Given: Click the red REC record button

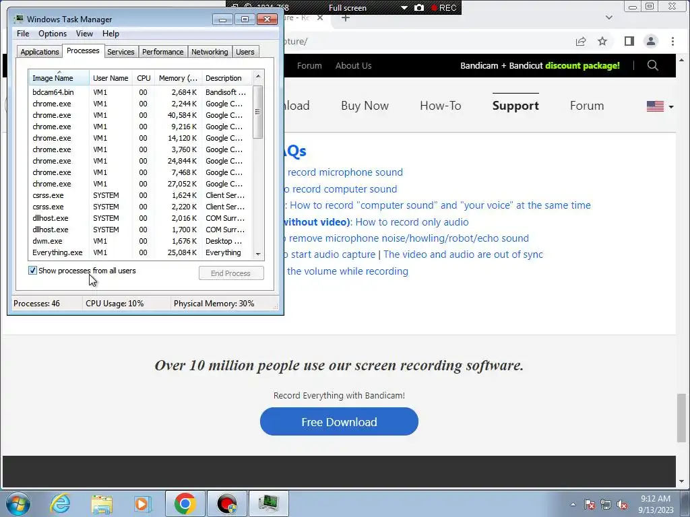Looking at the screenshot, I should pos(444,7).
